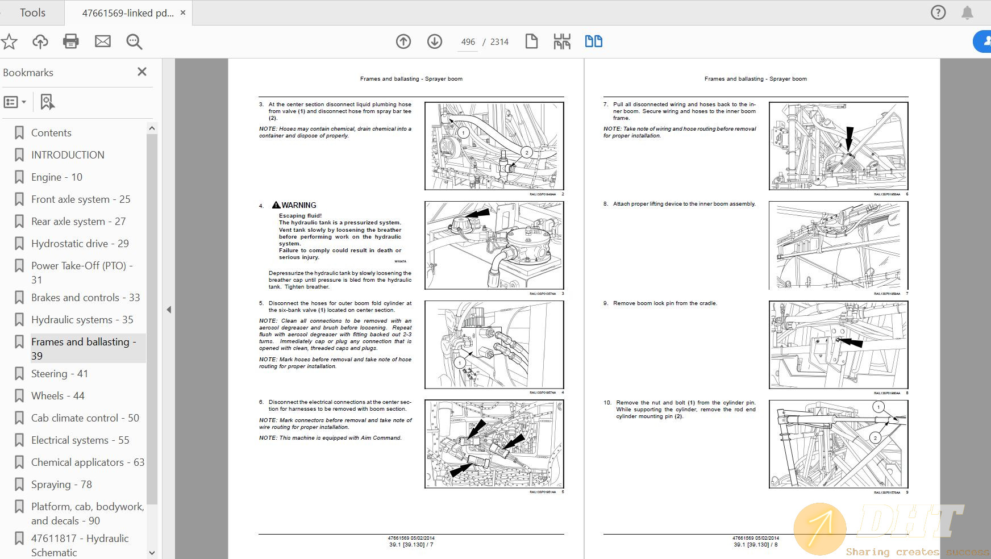Click the blue share button
Viewport: 991px width, 559px height.
click(x=982, y=41)
